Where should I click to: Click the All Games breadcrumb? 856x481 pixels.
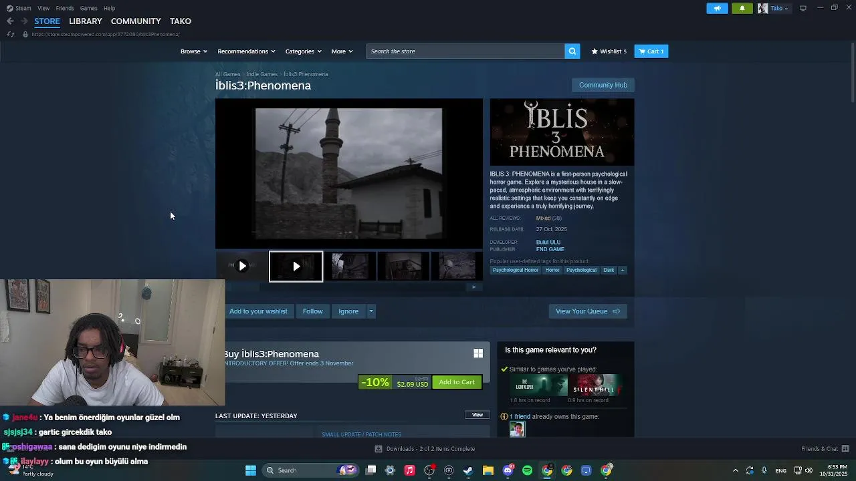pos(227,74)
